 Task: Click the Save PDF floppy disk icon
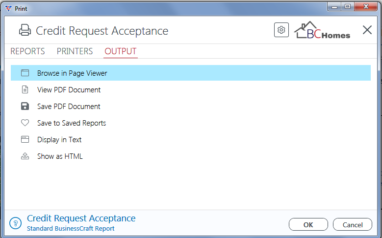(x=25, y=106)
